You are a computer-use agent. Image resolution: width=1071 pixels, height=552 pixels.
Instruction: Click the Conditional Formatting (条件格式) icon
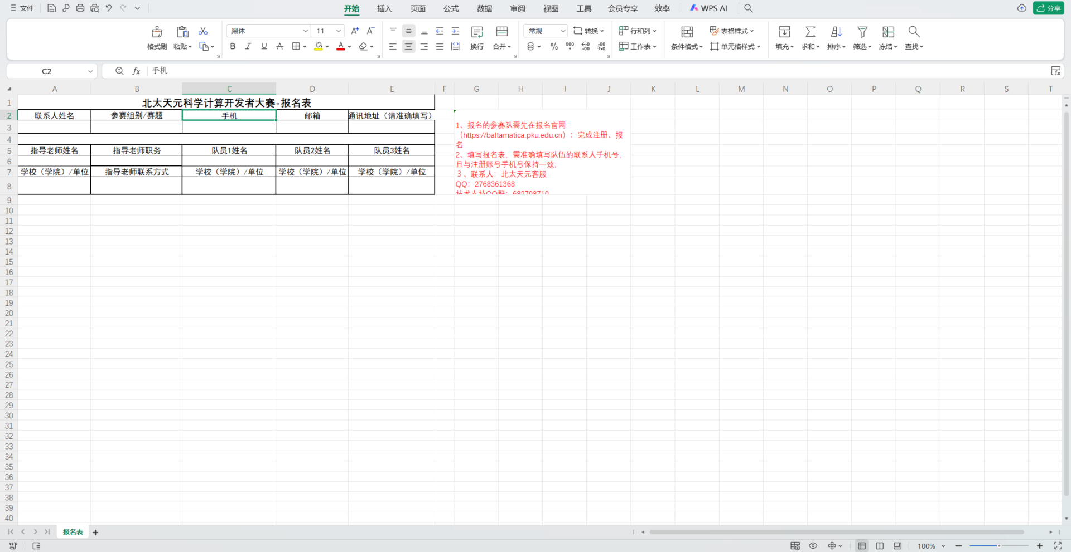coord(687,32)
